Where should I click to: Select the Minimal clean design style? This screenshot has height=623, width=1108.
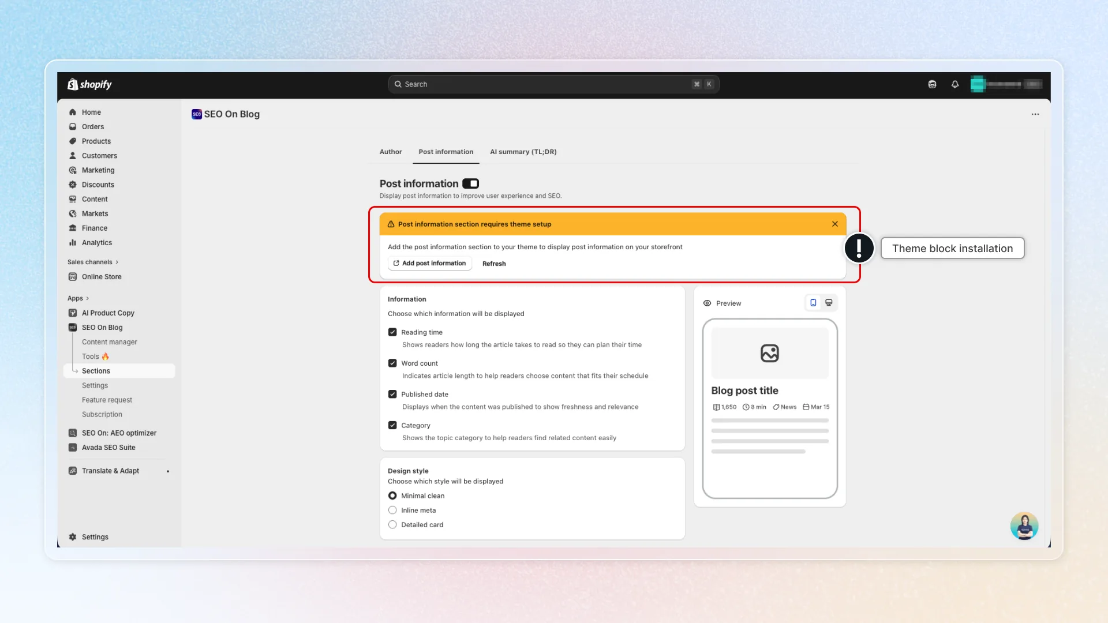pyautogui.click(x=392, y=496)
